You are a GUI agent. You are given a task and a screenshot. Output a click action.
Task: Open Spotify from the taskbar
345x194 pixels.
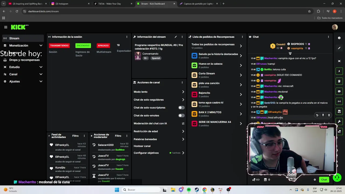pos(189,190)
